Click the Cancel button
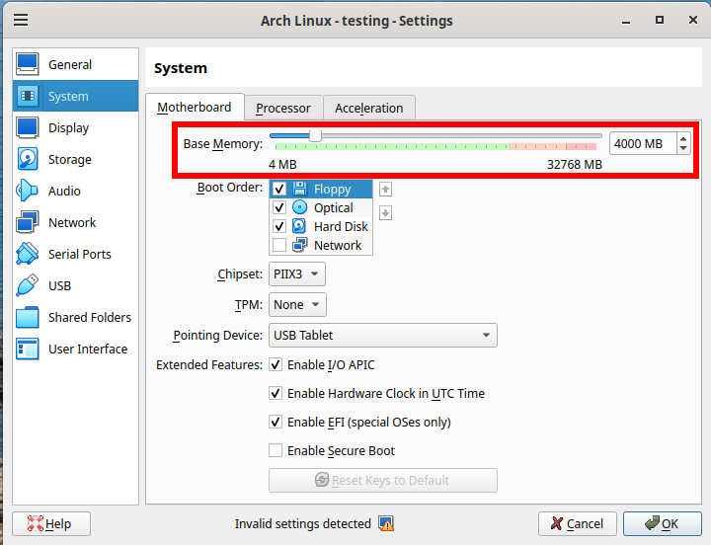The width and height of the screenshot is (711, 545). (578, 523)
